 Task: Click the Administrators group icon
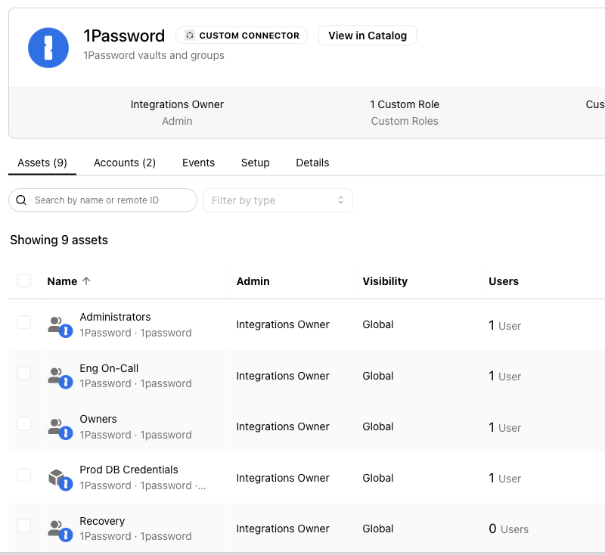[x=60, y=327]
